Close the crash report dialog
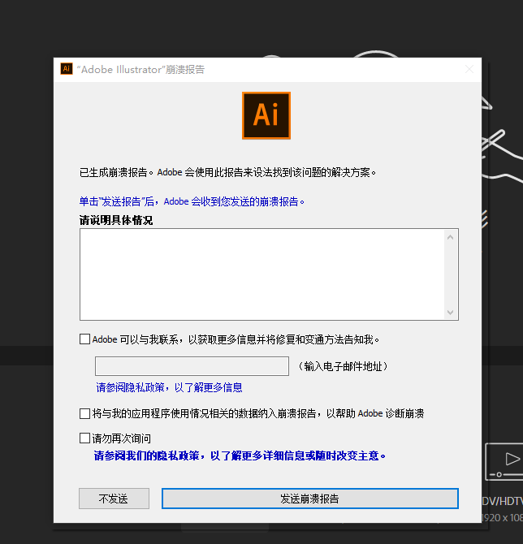This screenshot has width=523, height=544. [x=469, y=69]
